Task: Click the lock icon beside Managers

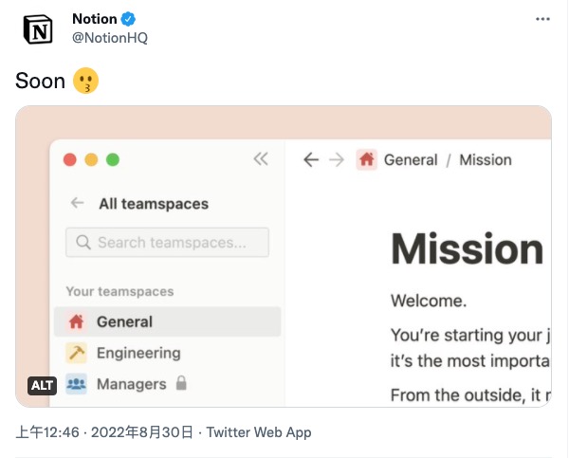Action: [x=181, y=383]
